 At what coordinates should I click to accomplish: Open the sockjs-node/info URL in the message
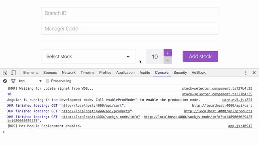pos(101,117)
